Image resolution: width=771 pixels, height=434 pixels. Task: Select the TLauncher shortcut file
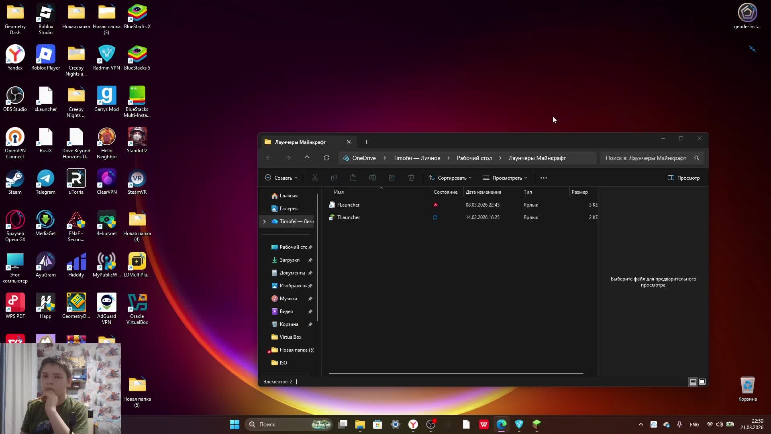click(x=348, y=217)
